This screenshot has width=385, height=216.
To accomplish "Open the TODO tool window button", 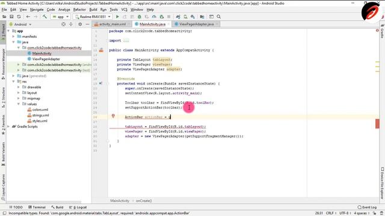I will [16, 207].
